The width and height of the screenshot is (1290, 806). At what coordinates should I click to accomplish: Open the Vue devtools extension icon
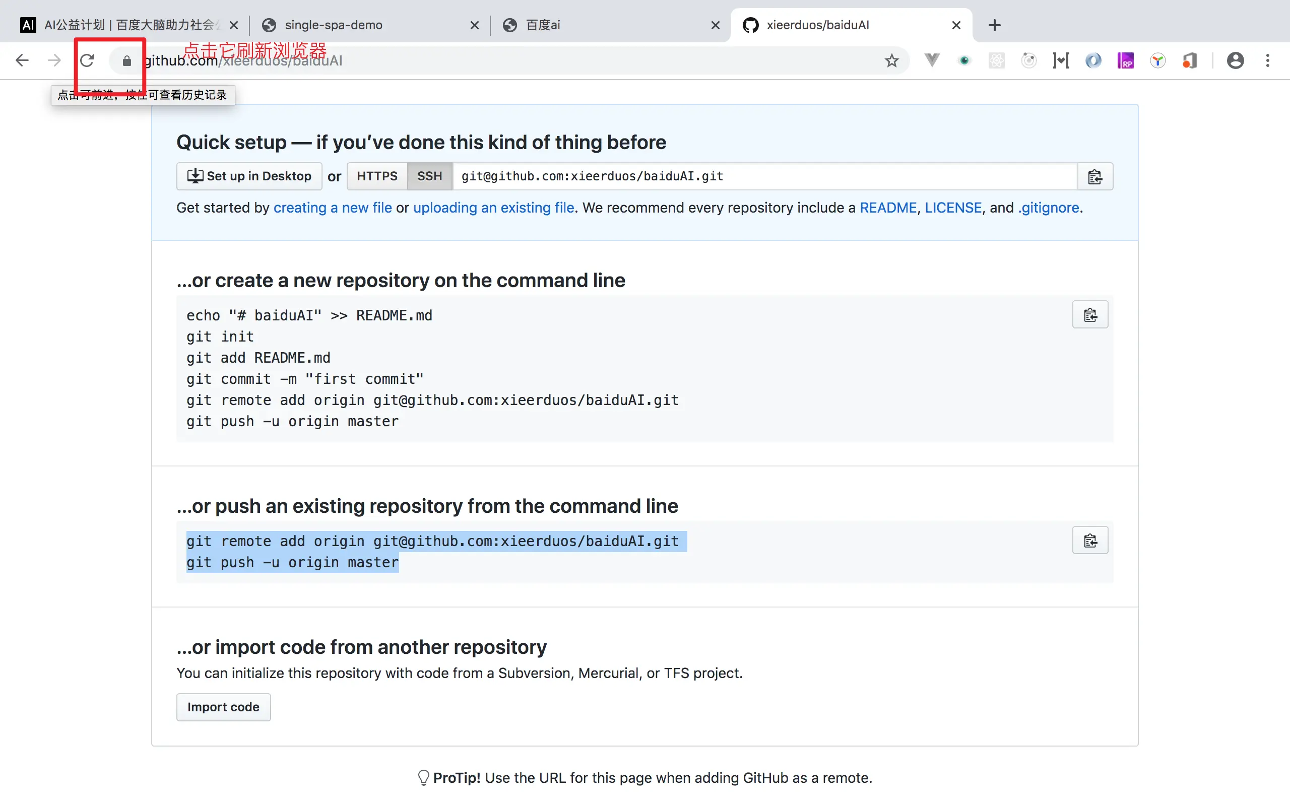pos(932,60)
